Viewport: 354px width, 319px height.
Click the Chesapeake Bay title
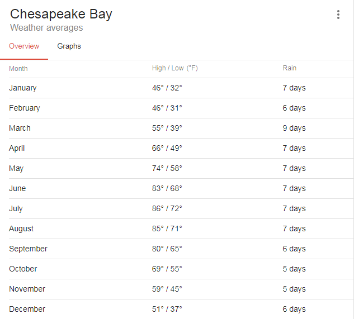[61, 14]
